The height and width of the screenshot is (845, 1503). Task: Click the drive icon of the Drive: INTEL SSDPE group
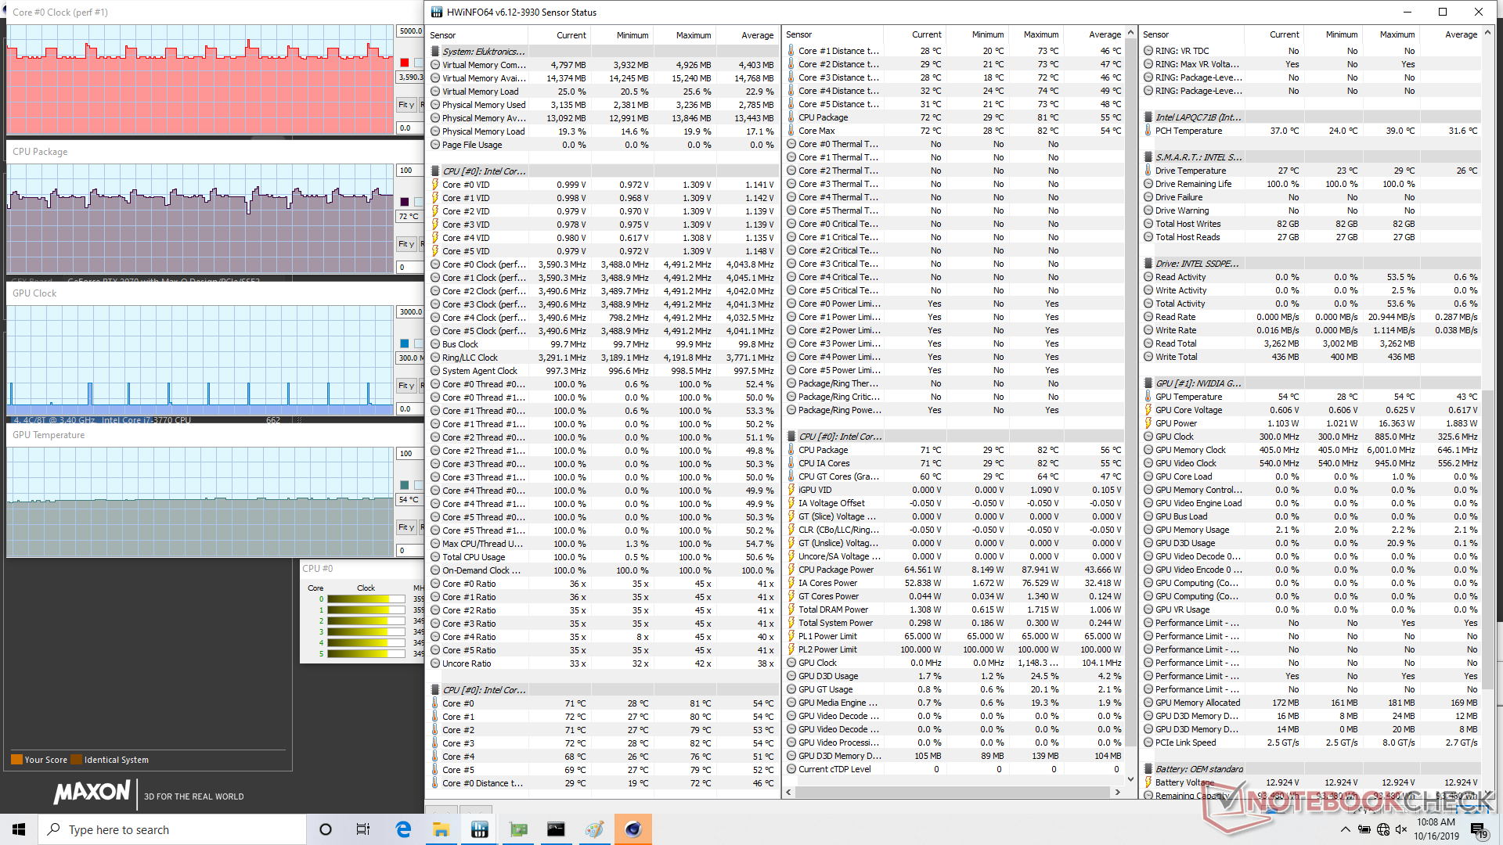point(1148,264)
